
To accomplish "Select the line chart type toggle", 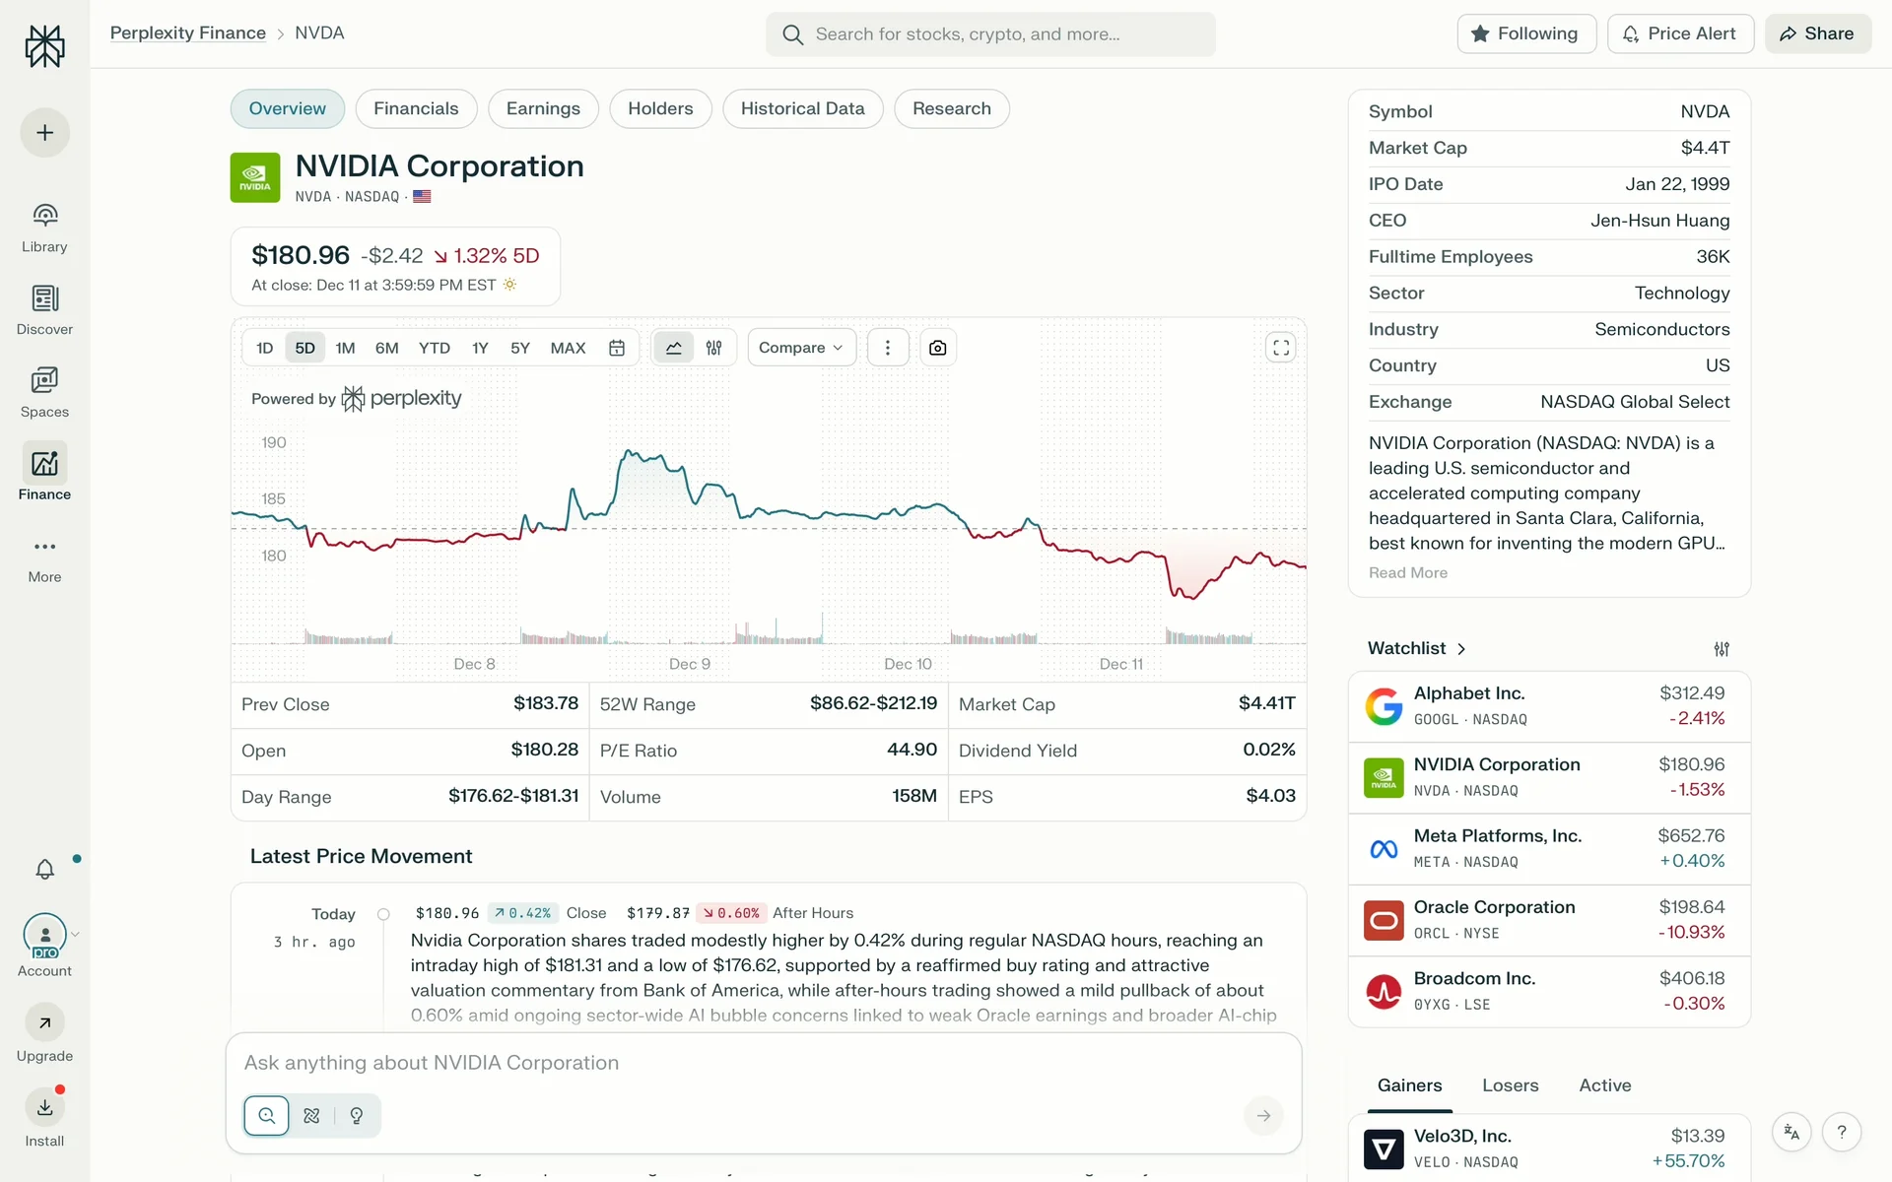I will click(x=674, y=348).
